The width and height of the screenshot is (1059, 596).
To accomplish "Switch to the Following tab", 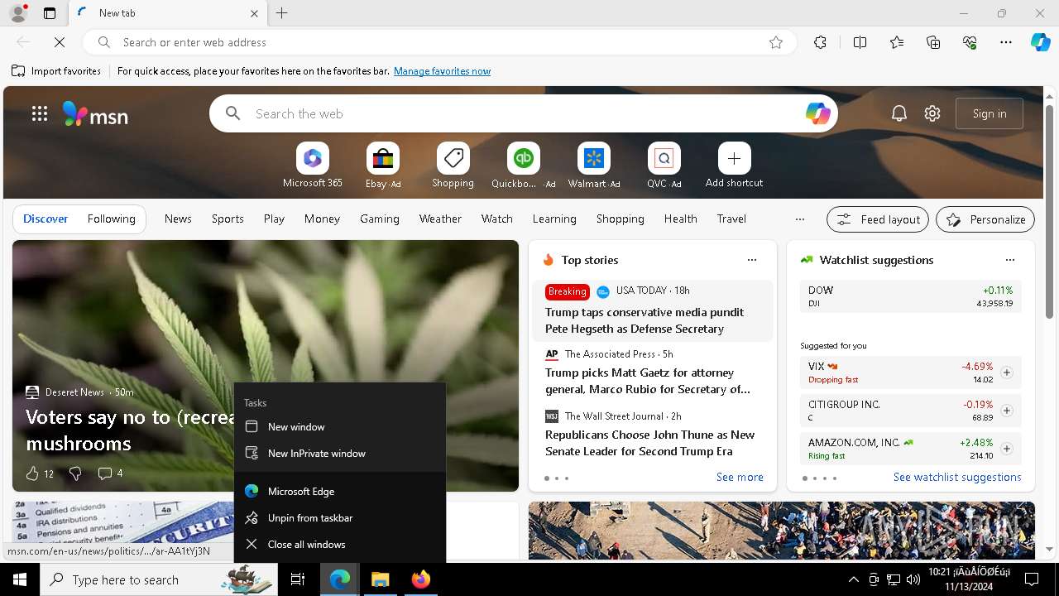I will coord(111,219).
